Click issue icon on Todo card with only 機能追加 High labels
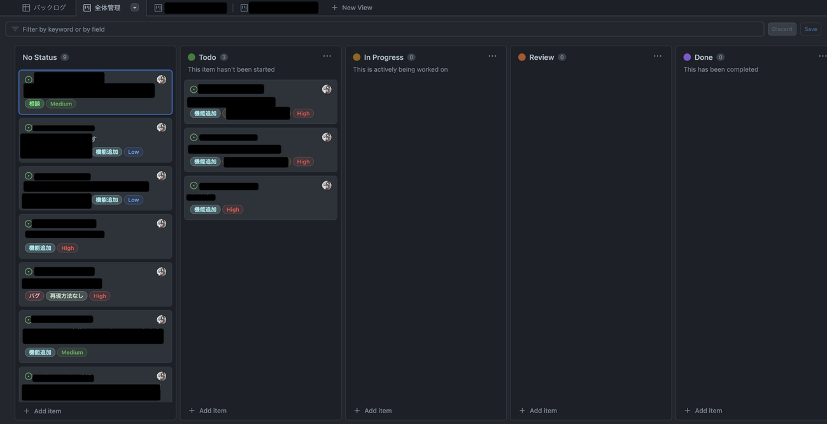The height and width of the screenshot is (424, 827). coord(194,186)
